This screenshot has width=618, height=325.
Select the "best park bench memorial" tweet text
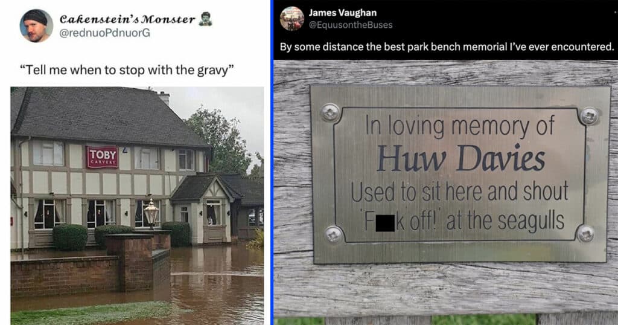tap(447, 47)
